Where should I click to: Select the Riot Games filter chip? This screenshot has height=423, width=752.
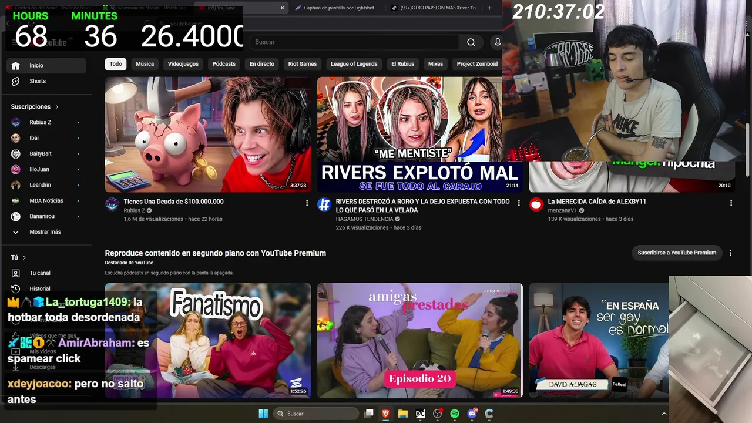click(x=303, y=64)
